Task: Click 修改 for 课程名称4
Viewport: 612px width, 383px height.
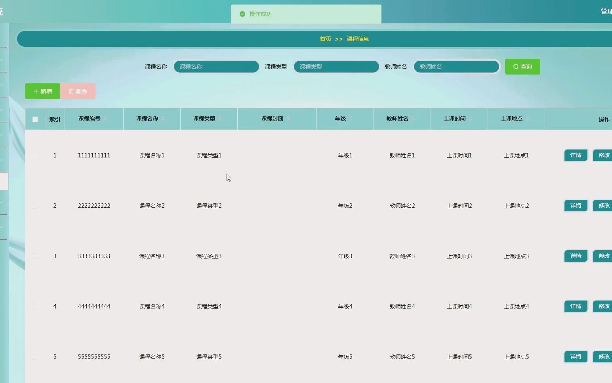Action: point(602,306)
